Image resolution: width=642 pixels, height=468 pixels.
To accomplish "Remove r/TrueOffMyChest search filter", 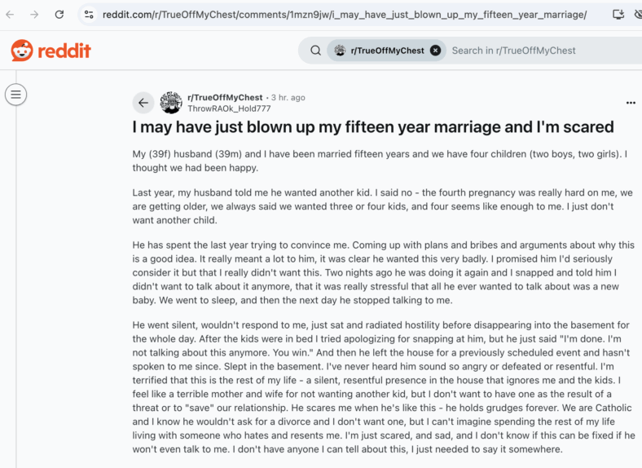I will click(x=435, y=51).
